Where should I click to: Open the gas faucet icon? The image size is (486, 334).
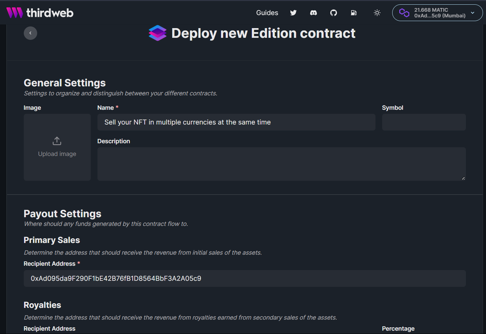(354, 13)
